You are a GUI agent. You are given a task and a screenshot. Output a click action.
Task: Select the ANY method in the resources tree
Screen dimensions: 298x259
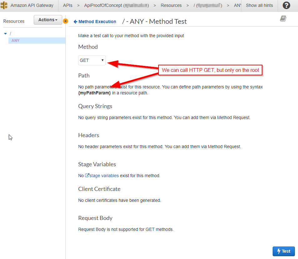pyautogui.click(x=15, y=40)
